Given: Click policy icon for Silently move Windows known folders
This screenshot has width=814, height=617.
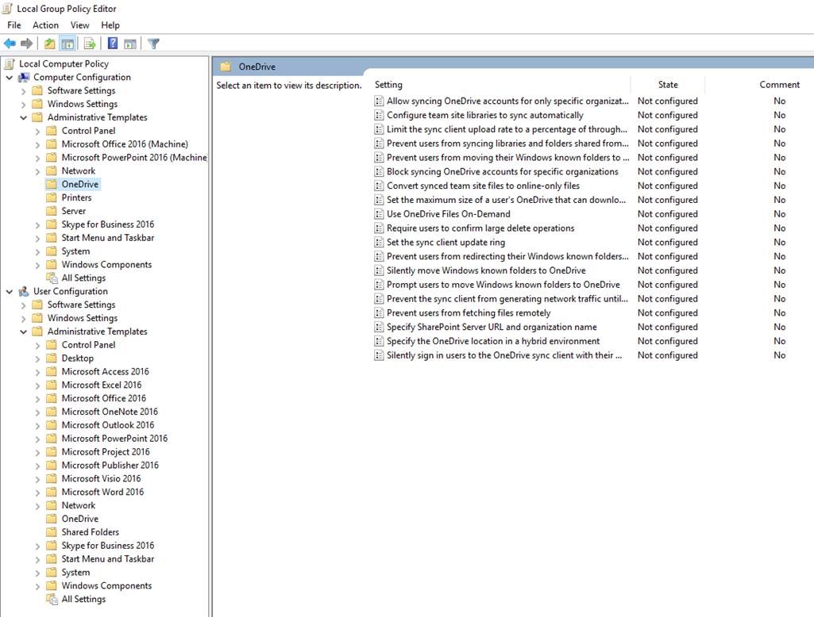Looking at the screenshot, I should pos(379,270).
